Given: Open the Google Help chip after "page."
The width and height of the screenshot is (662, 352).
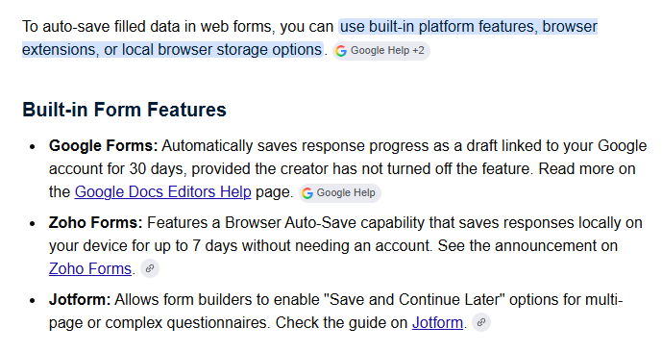Looking at the screenshot, I should [340, 193].
